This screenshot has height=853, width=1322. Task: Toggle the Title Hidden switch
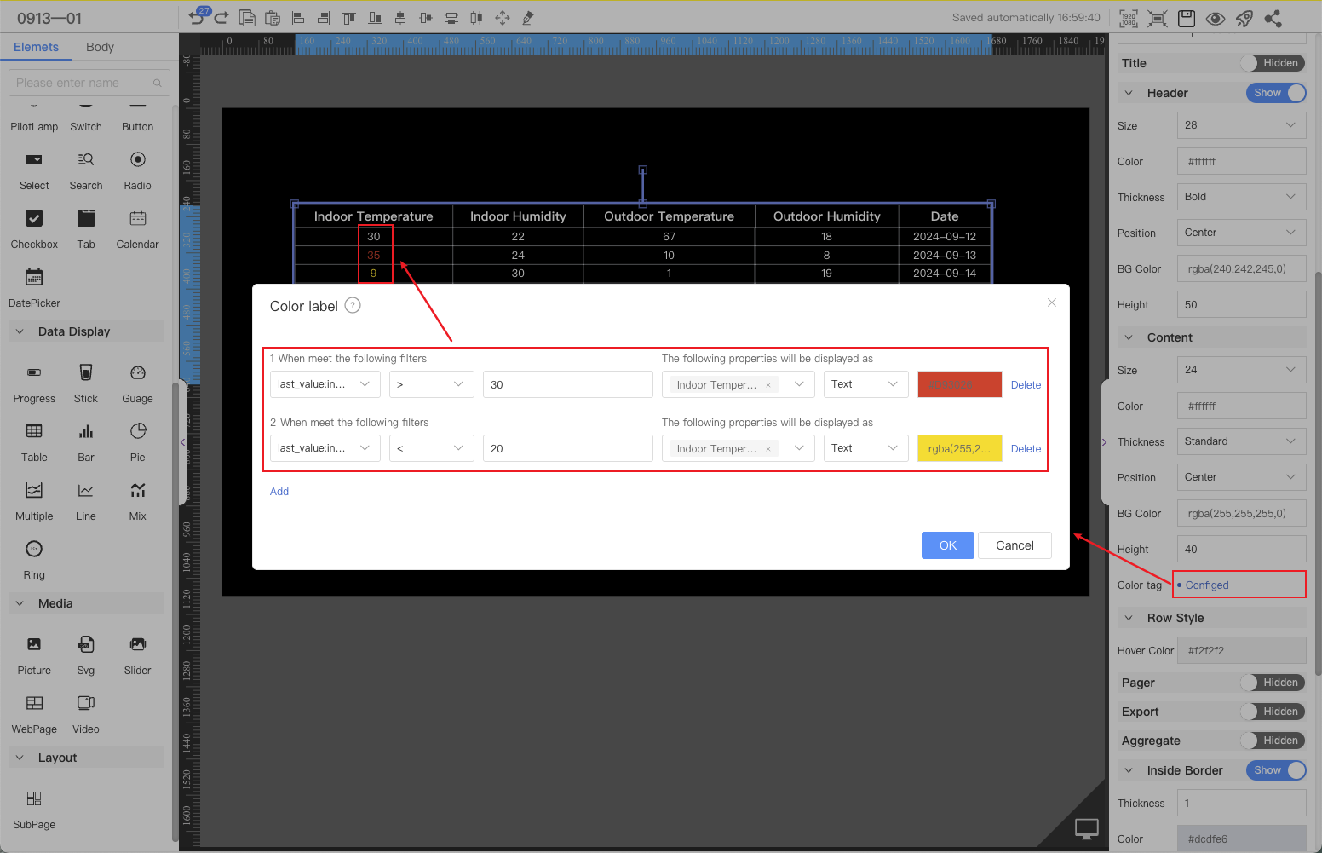coord(1273,63)
